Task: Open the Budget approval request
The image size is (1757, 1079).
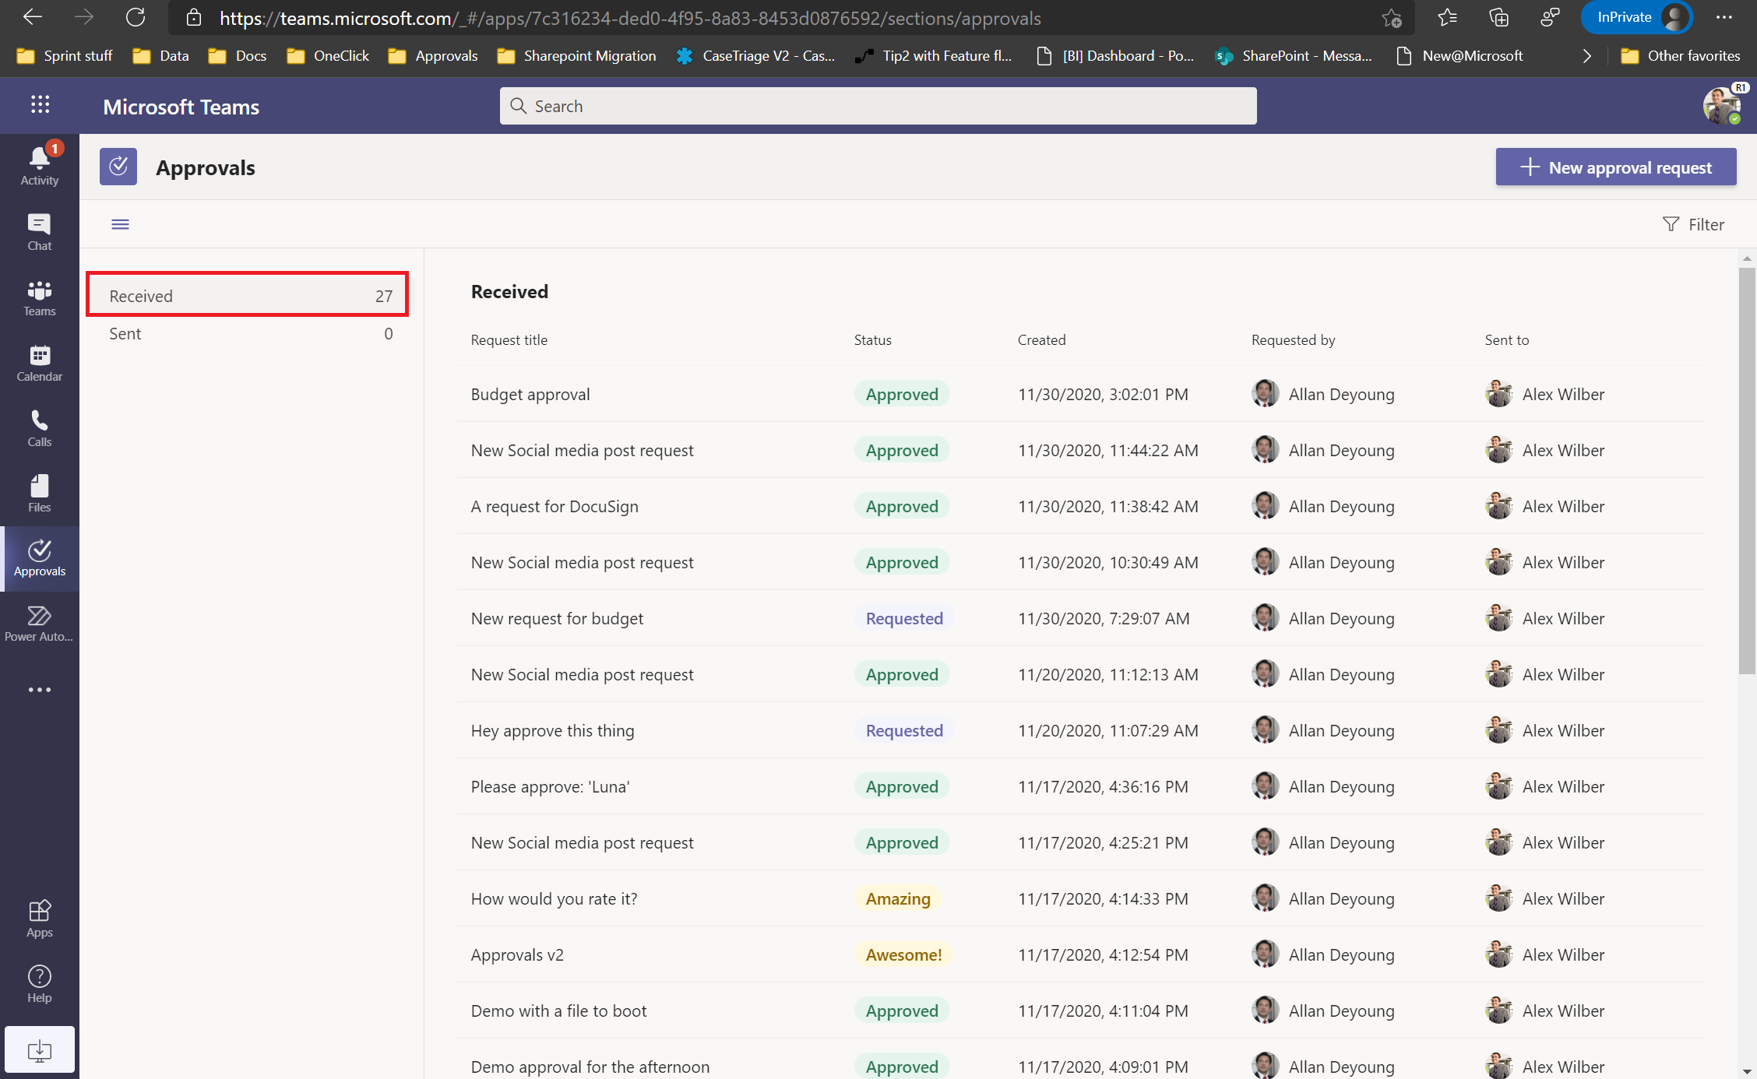Action: click(x=531, y=394)
